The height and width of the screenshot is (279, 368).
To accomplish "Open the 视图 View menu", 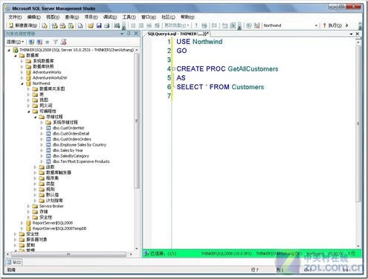I will [53, 17].
